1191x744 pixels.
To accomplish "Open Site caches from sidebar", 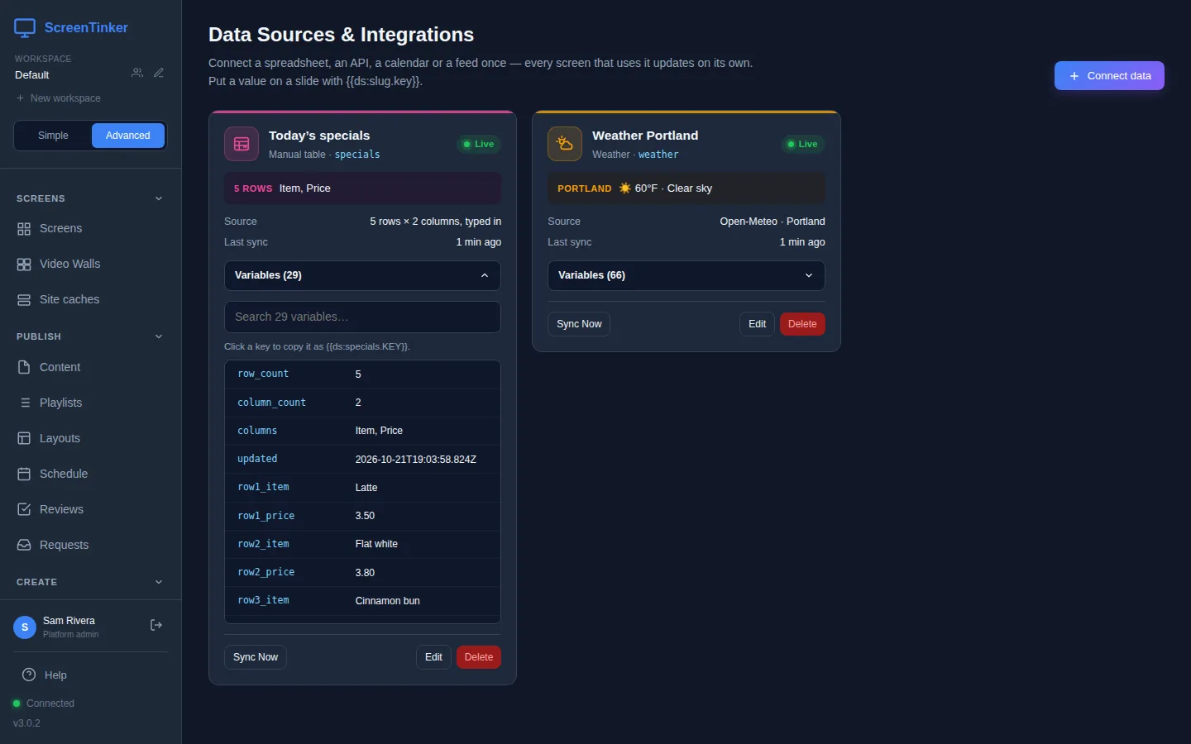I will (90, 300).
